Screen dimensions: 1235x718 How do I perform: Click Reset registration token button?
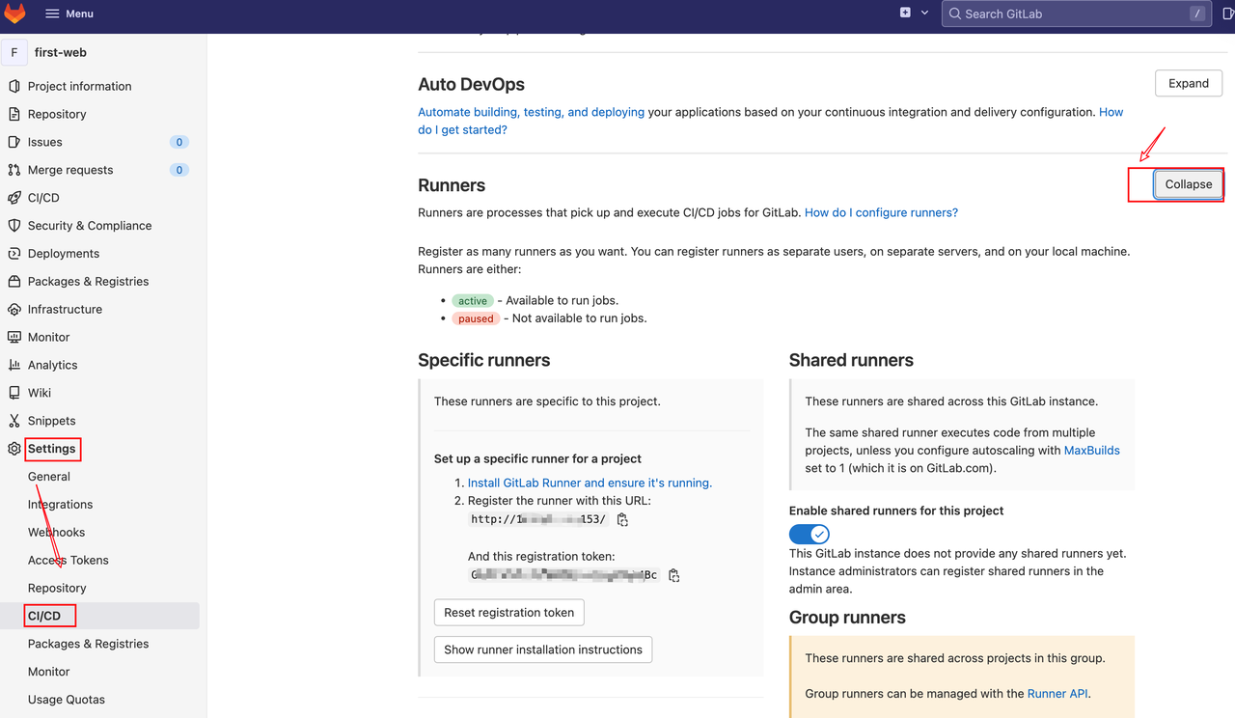(509, 613)
